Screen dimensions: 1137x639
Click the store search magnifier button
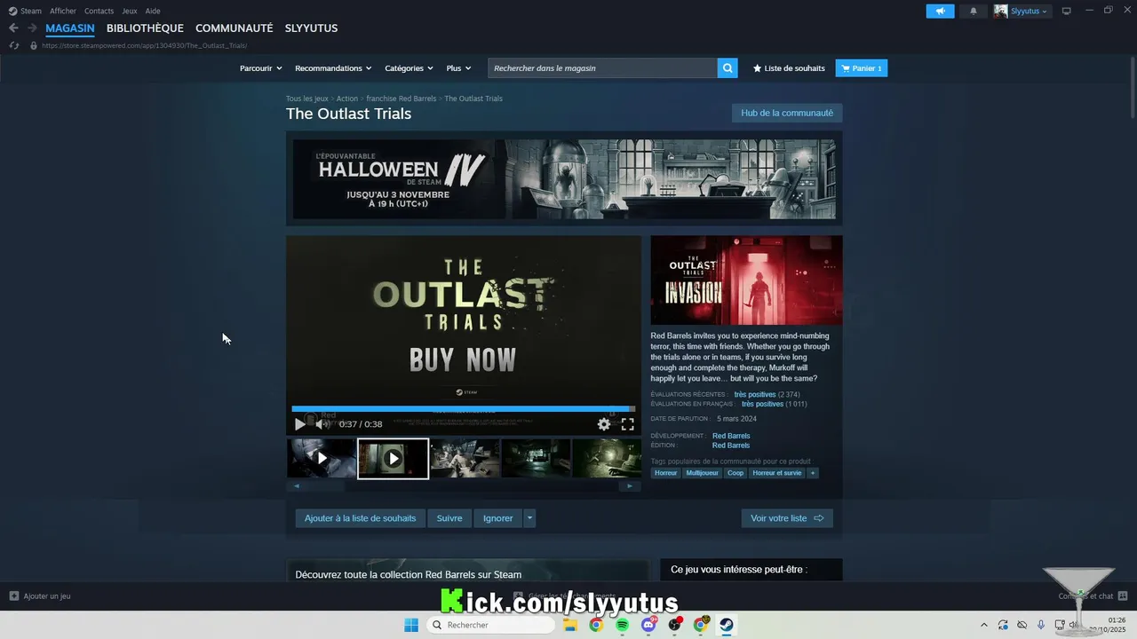pos(728,68)
